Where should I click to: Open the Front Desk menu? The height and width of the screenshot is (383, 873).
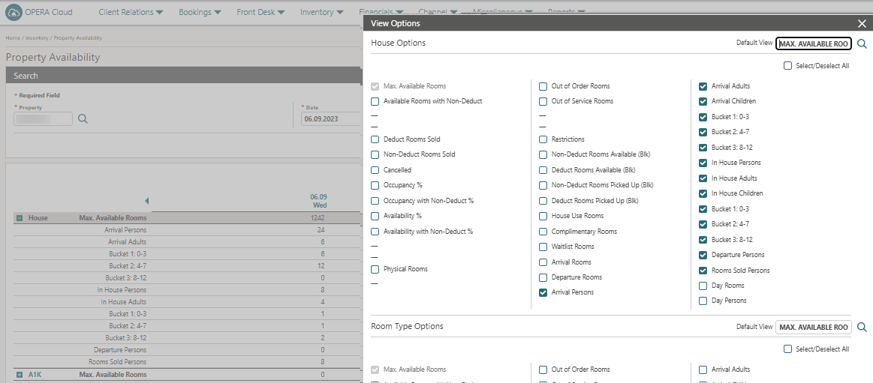coord(260,12)
